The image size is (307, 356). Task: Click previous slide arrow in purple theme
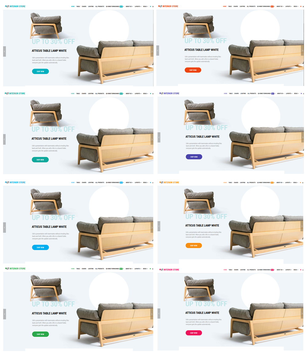(x=159, y=137)
